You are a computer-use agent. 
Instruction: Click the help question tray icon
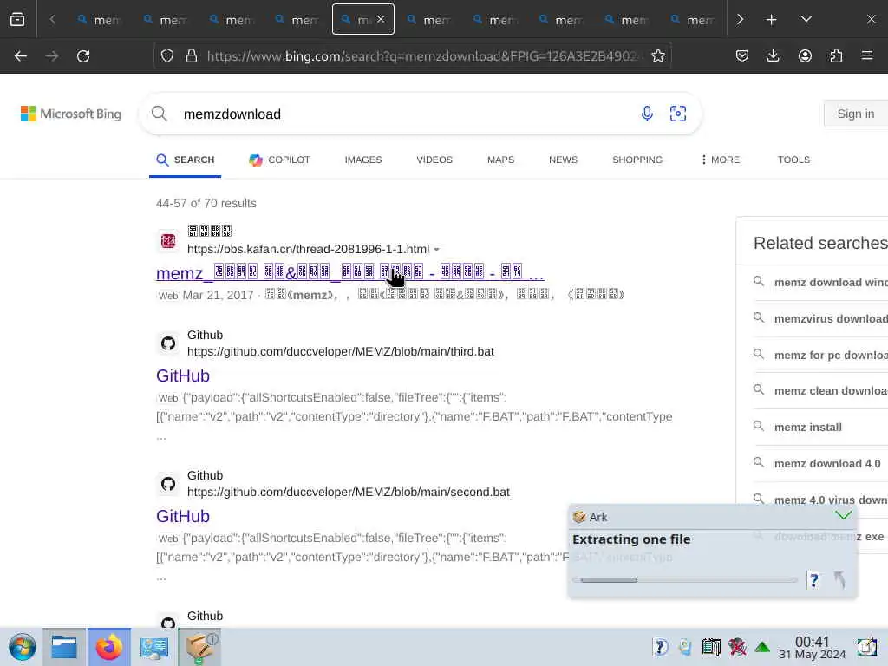[x=660, y=646]
